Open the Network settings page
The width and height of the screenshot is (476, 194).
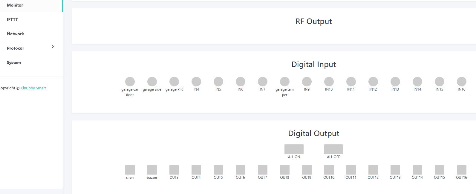coord(16,34)
